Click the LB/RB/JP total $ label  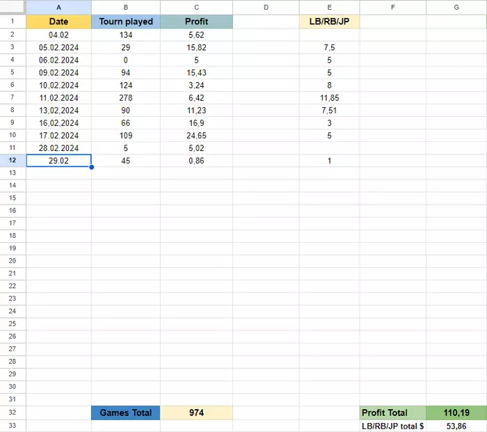tap(393, 426)
